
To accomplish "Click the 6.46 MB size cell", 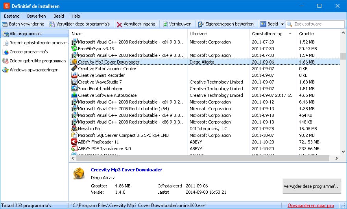I will click(306, 102).
